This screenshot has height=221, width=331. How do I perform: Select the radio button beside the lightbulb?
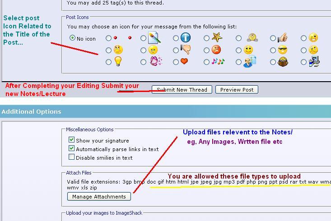[108, 62]
